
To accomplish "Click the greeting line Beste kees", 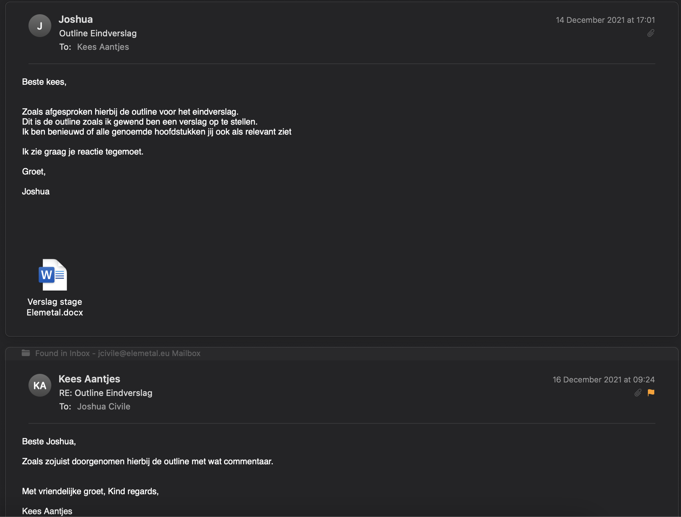I will [x=44, y=82].
